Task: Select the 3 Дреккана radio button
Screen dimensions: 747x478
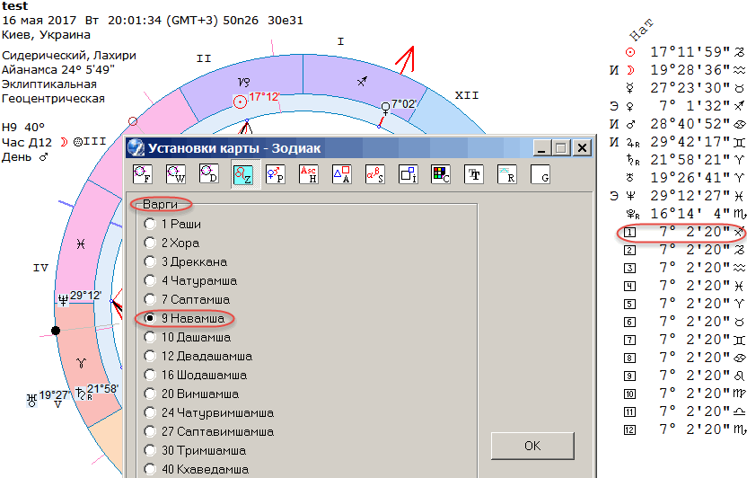Action: [x=150, y=261]
